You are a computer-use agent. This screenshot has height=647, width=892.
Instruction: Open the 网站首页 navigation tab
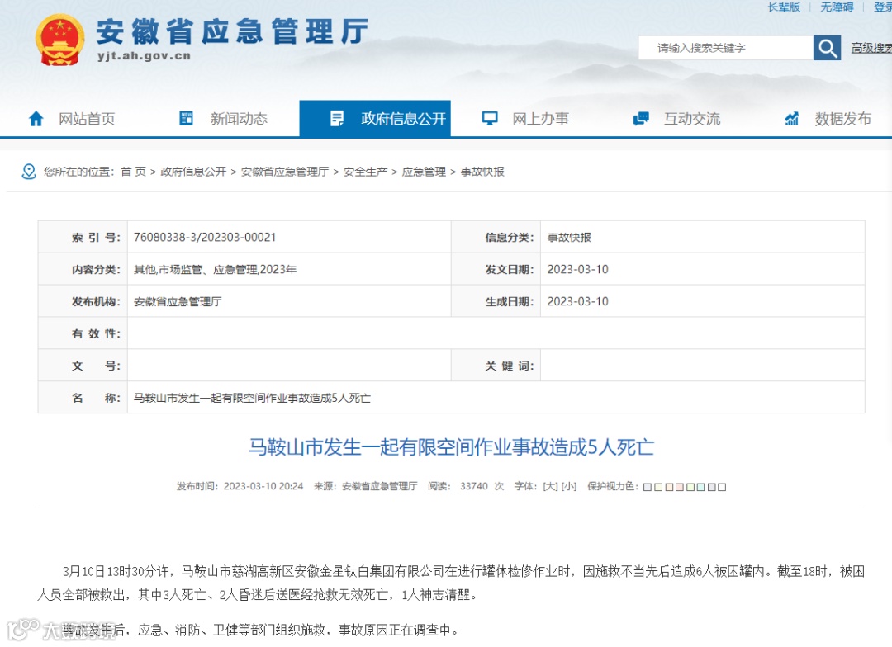pos(87,118)
